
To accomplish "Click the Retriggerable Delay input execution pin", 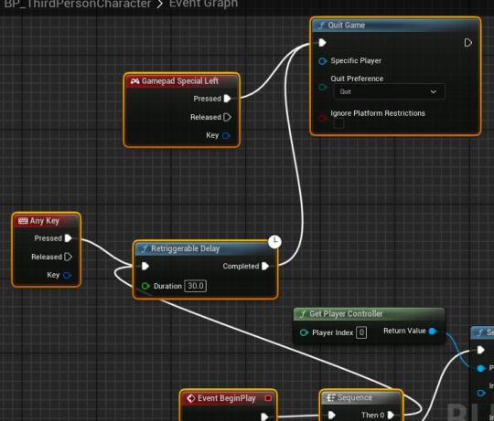I will pyautogui.click(x=145, y=266).
